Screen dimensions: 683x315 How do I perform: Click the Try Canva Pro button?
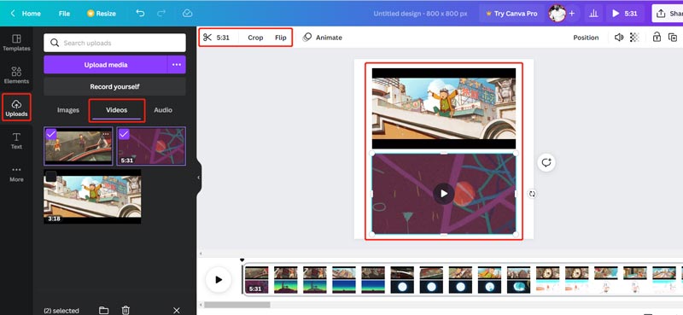click(511, 14)
